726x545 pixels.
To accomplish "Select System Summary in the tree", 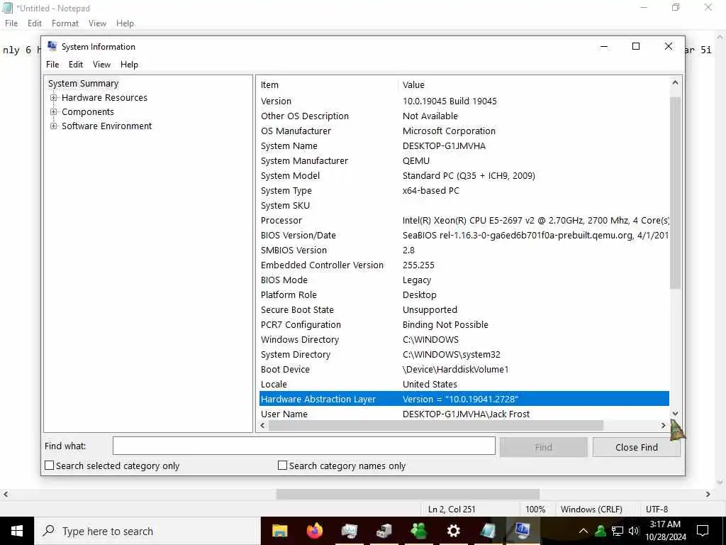I will 84,84.
